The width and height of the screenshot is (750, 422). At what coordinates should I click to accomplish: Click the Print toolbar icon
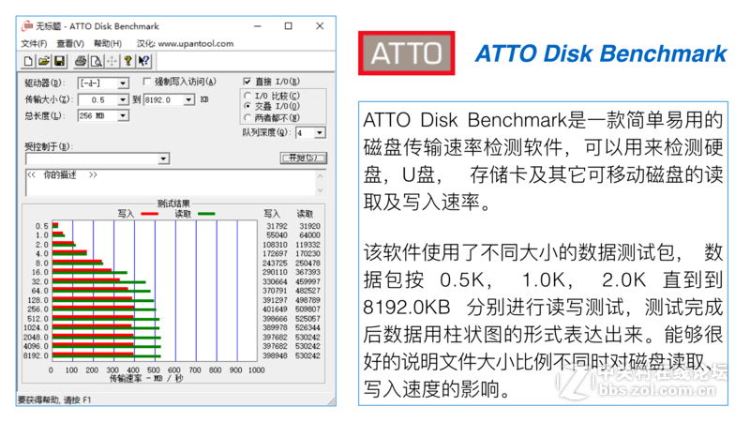[81, 61]
